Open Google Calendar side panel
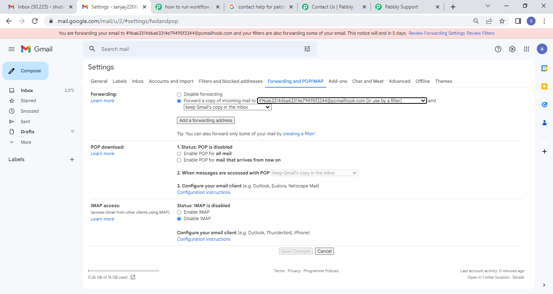This screenshot has width=553, height=294. click(x=544, y=68)
